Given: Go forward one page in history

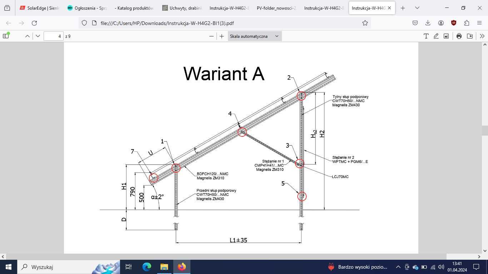Looking at the screenshot, I should [21, 23].
